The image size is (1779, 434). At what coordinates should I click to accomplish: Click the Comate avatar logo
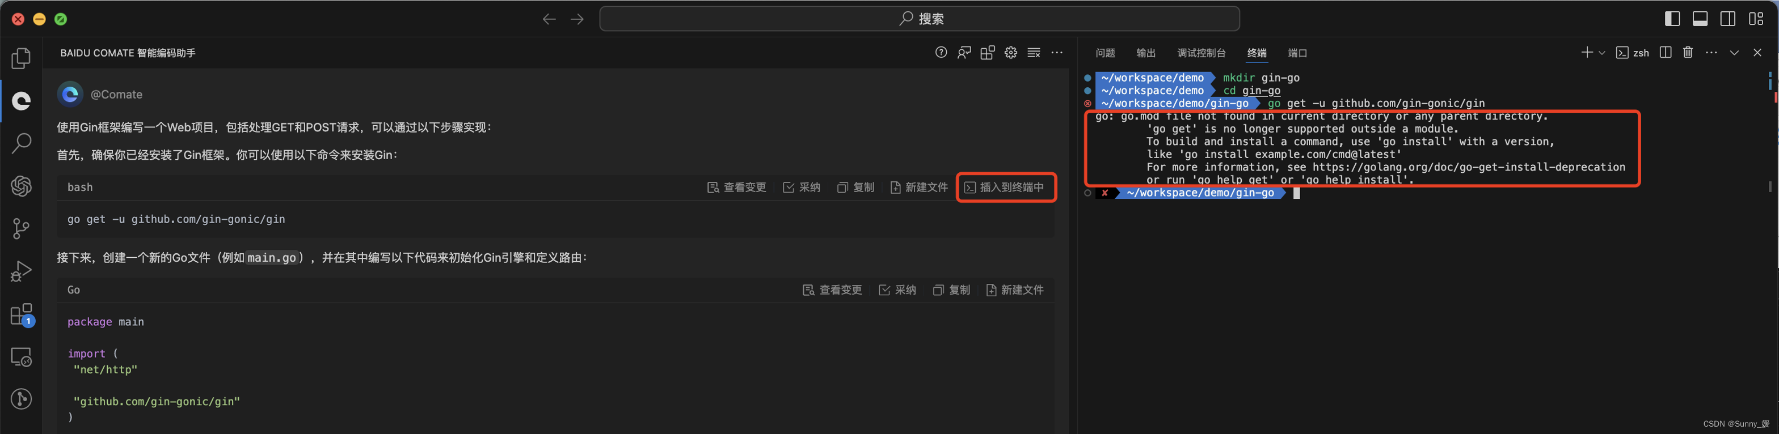(x=70, y=94)
